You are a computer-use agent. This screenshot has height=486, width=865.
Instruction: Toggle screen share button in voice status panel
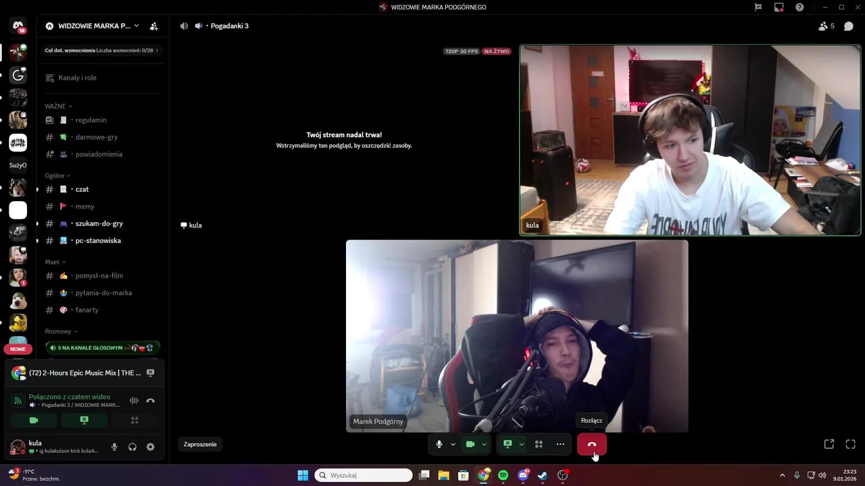coord(84,420)
